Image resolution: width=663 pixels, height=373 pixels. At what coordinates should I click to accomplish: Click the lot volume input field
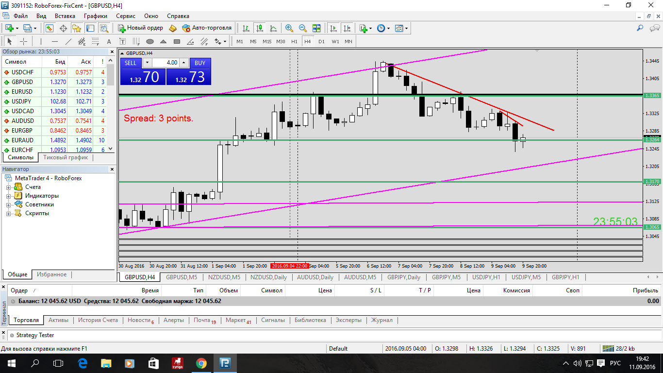coord(165,63)
